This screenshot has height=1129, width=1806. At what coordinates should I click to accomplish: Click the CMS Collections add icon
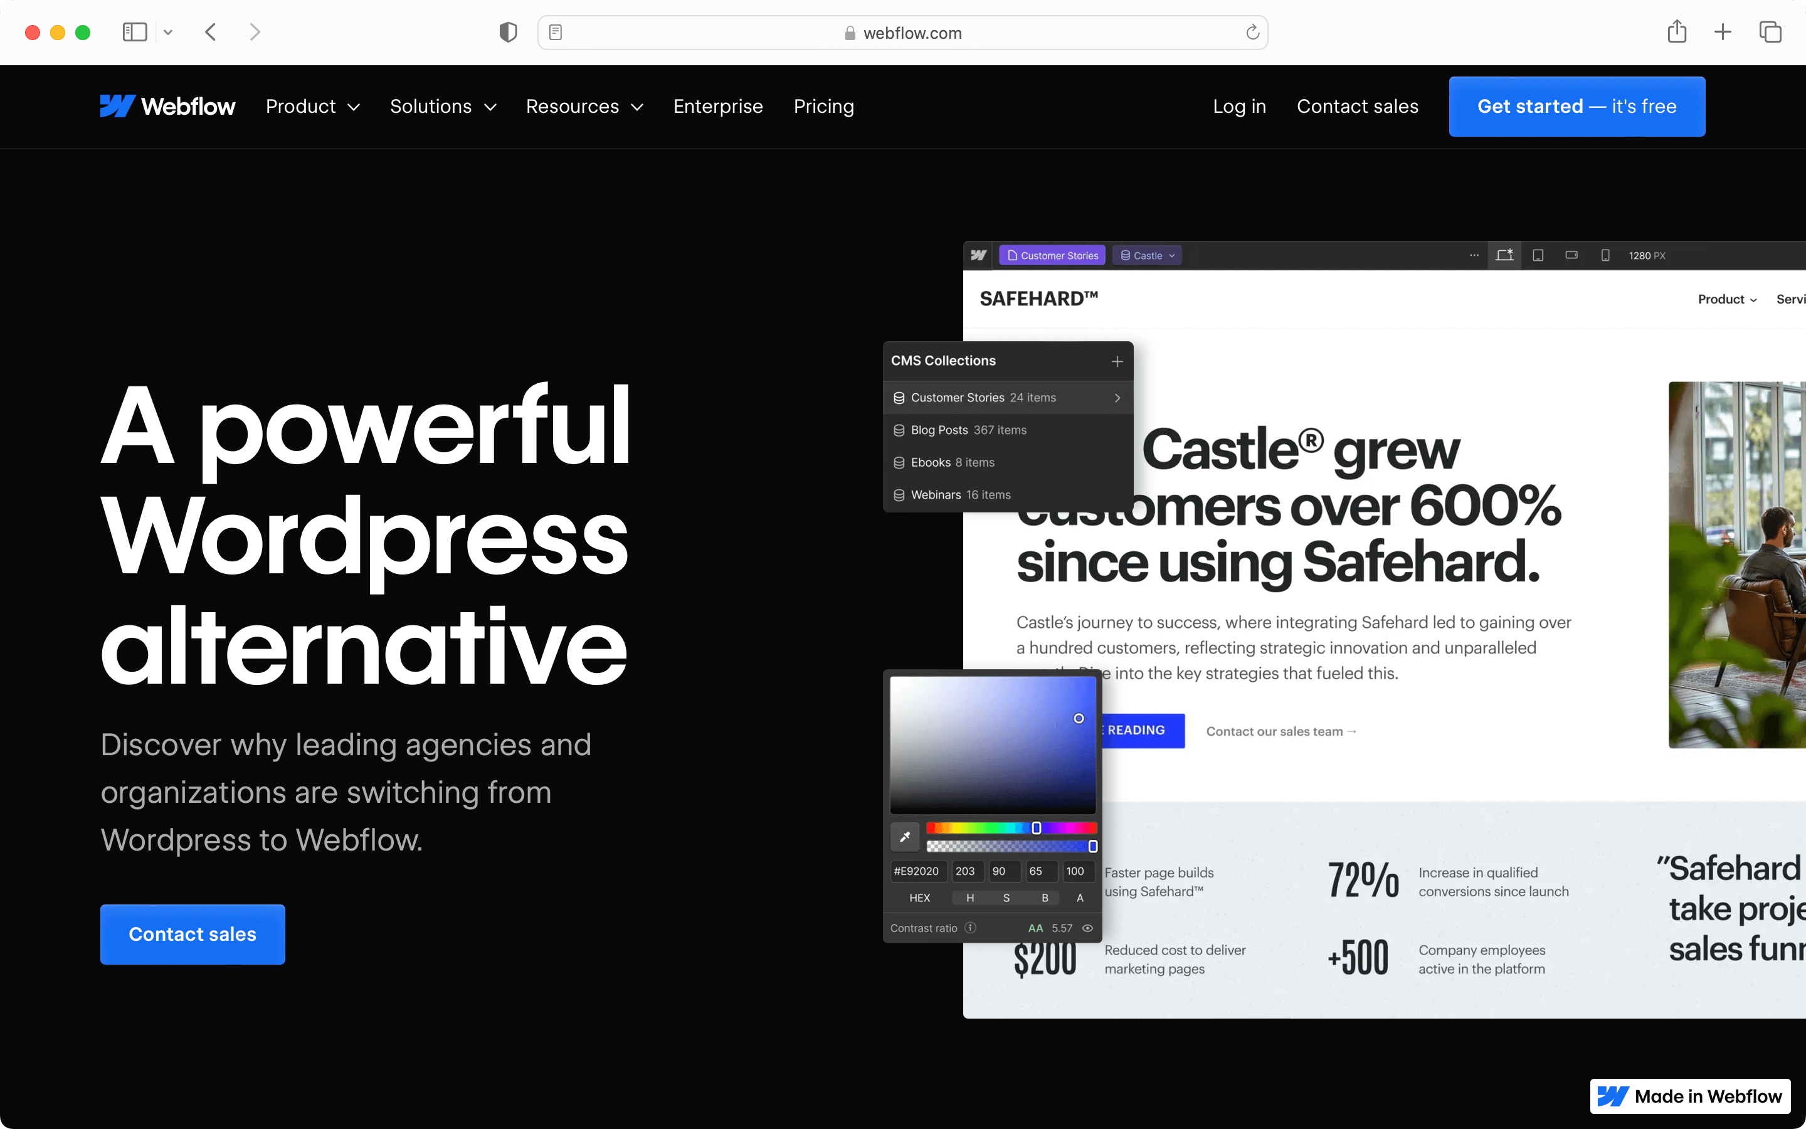[x=1114, y=361]
